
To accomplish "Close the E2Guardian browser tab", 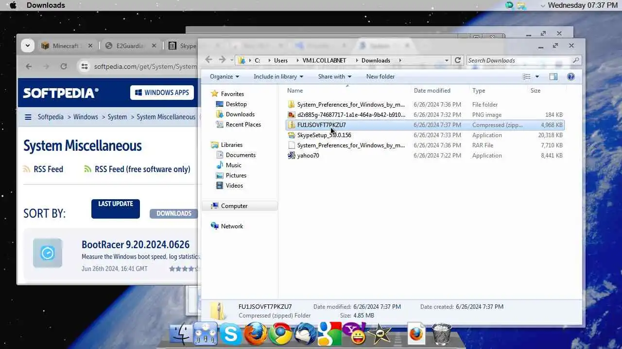I will point(154,46).
